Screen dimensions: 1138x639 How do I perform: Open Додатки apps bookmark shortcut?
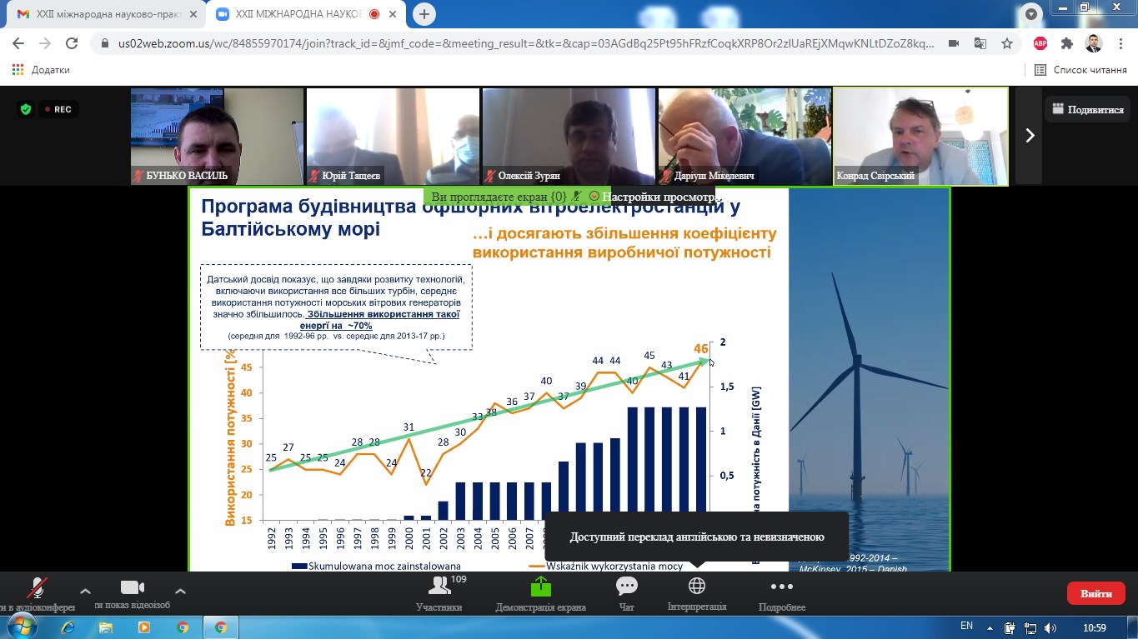41,70
